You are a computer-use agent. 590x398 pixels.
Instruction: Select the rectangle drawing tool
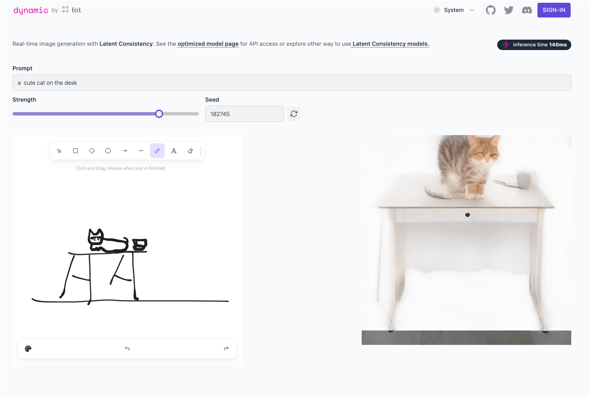click(x=75, y=151)
